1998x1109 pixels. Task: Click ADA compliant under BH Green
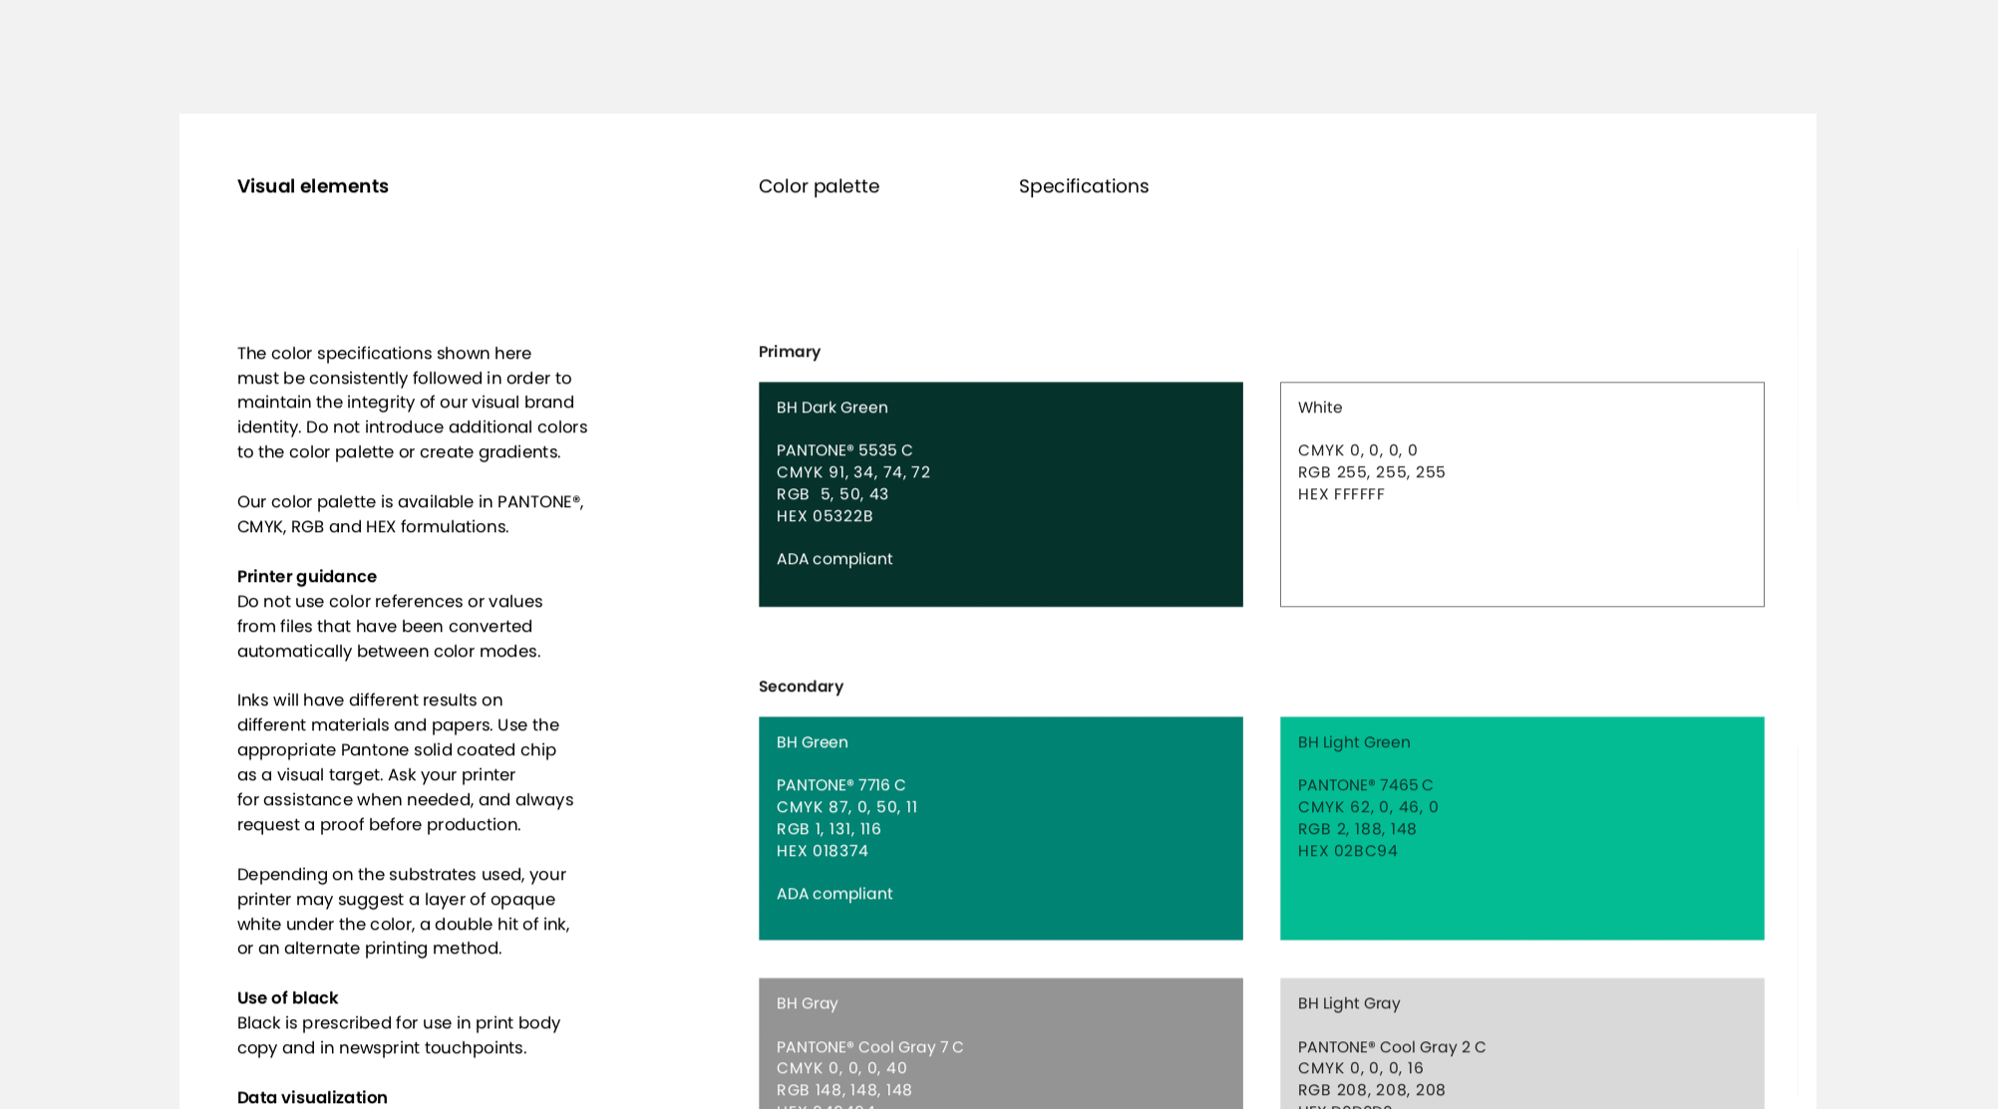point(834,894)
